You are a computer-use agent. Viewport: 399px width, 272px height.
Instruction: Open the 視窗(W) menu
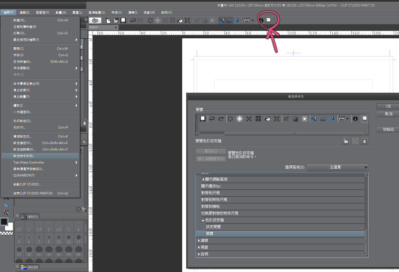click(149, 12)
